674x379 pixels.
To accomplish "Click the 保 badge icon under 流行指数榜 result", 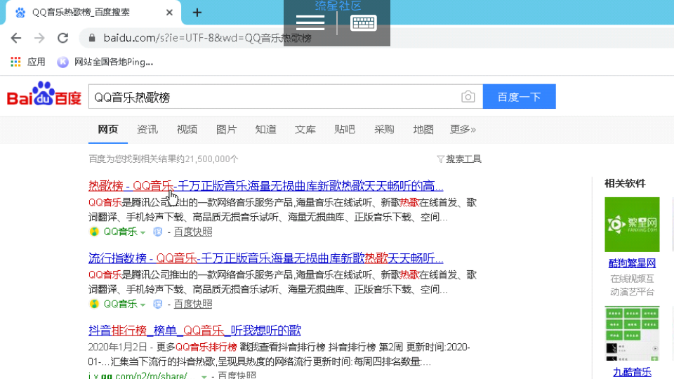I will coord(158,304).
